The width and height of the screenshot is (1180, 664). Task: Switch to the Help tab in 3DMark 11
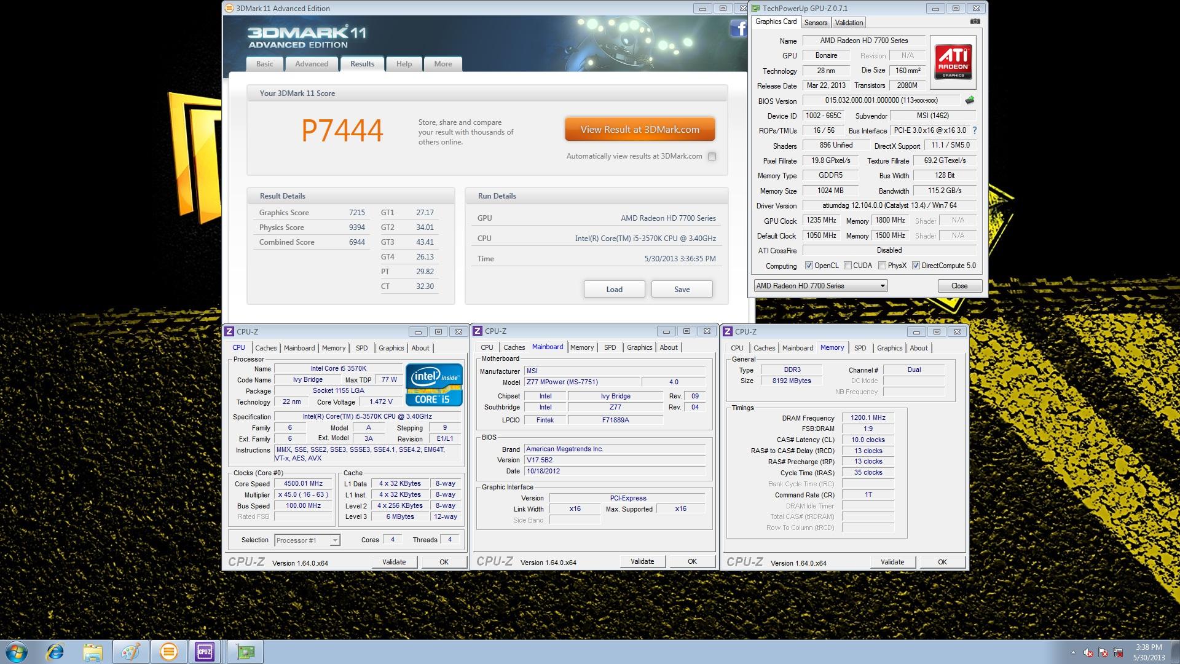tap(404, 64)
